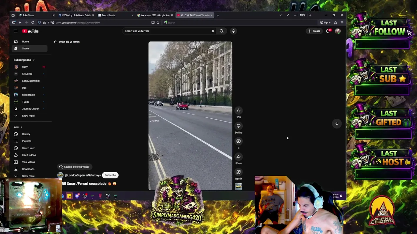Expand the You section chevron
Screen dimensions: 417x234
pos(21,127)
